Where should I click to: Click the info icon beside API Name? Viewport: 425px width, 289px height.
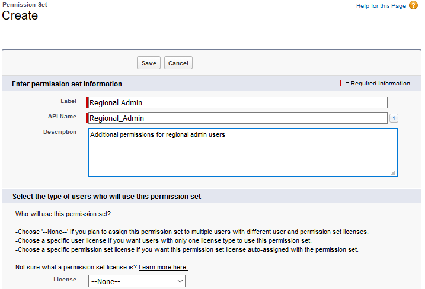394,118
